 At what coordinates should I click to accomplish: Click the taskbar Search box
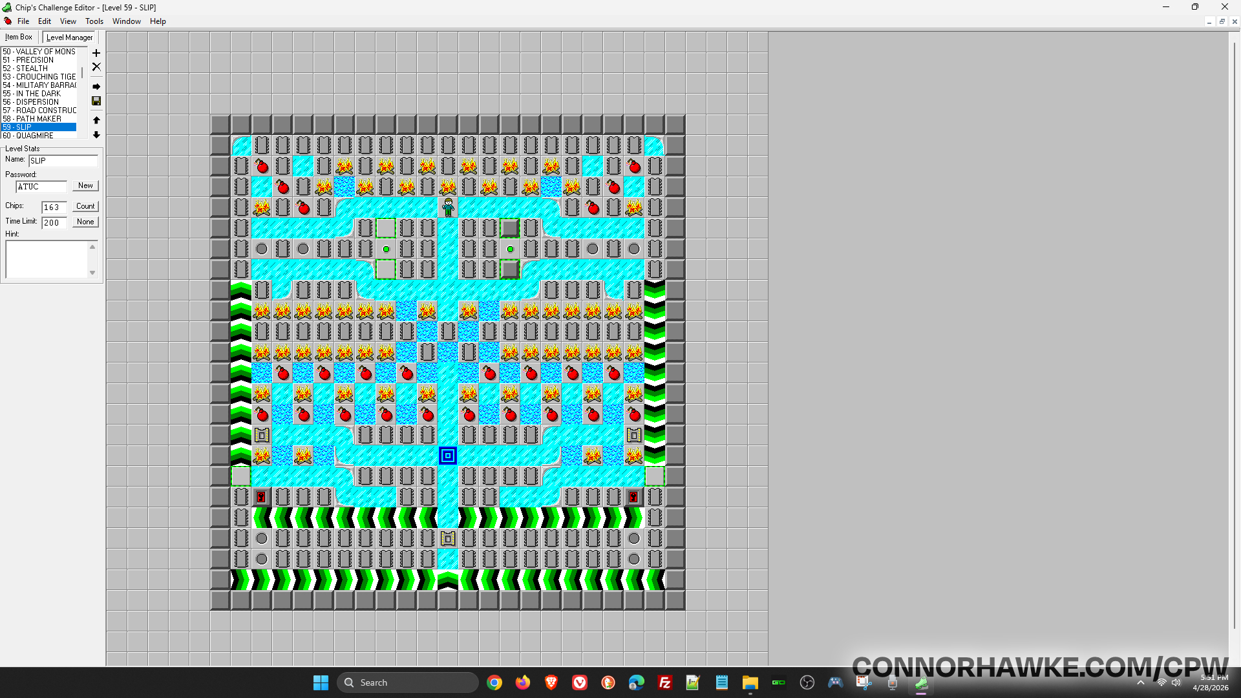407,682
